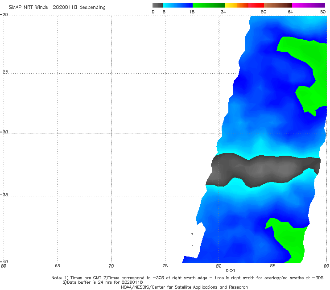This screenshot has height=290, width=330.
Task: Click the blue 5-18 segment of color bar
Action: [178, 5]
